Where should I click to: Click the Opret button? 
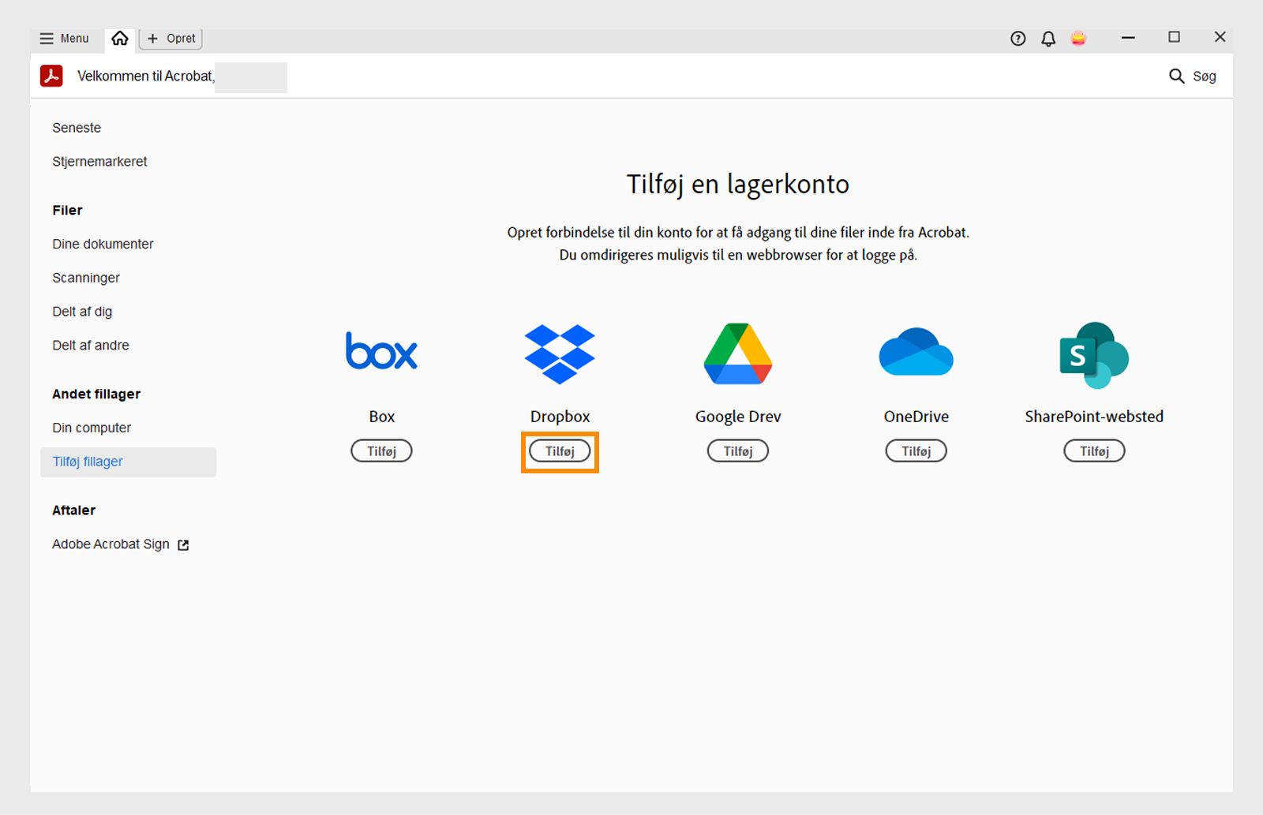(170, 37)
